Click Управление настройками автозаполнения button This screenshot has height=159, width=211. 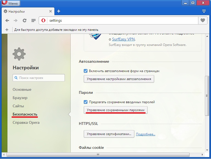[x=119, y=79]
